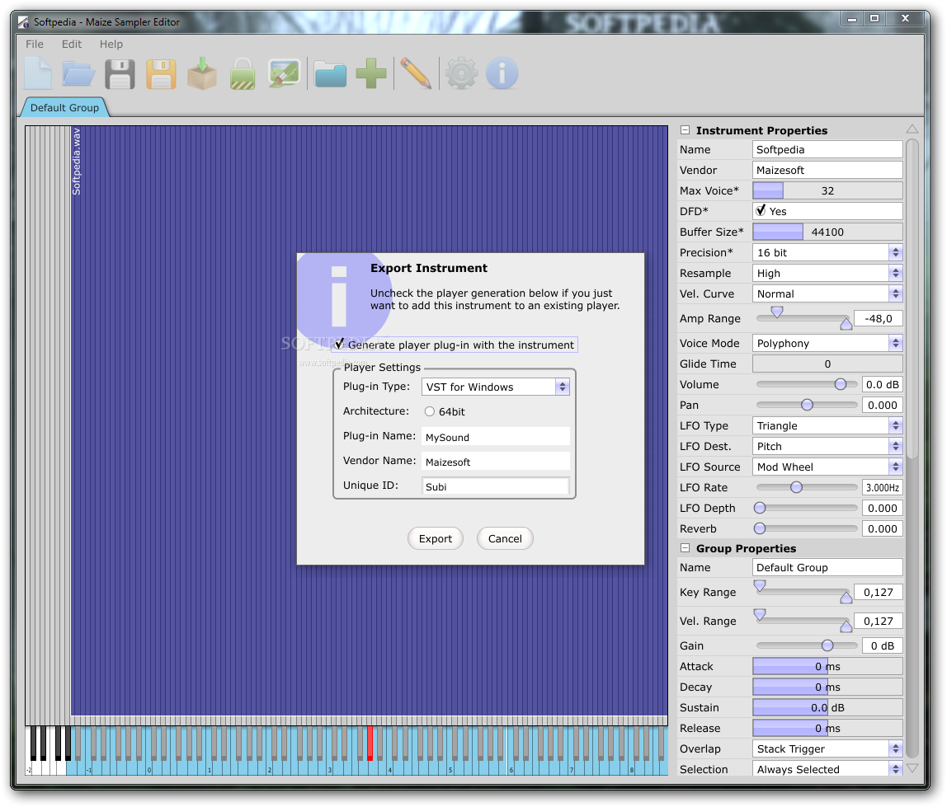Click the instrument Vendor field Maizesoft
The height and width of the screenshot is (807, 947).
(827, 170)
